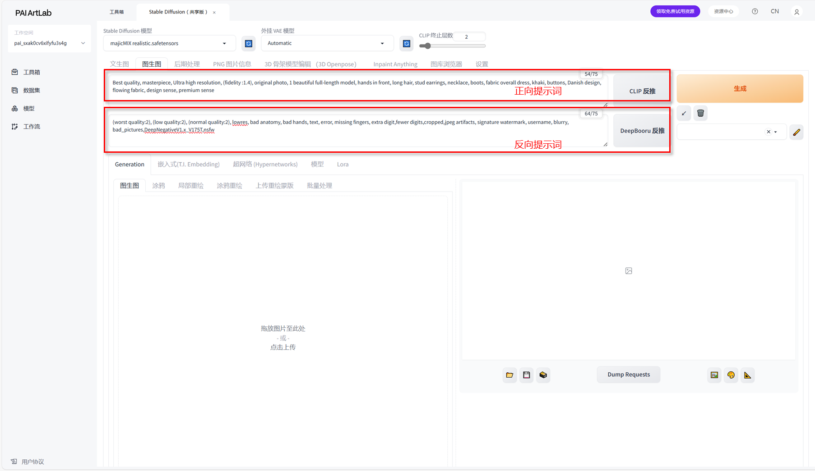Click the zip package icon
815x471 pixels.
tap(543, 375)
